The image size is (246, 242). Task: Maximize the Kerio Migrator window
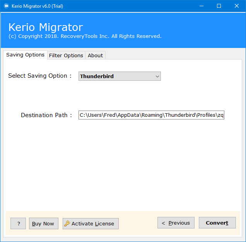pyautogui.click(x=219, y=6)
